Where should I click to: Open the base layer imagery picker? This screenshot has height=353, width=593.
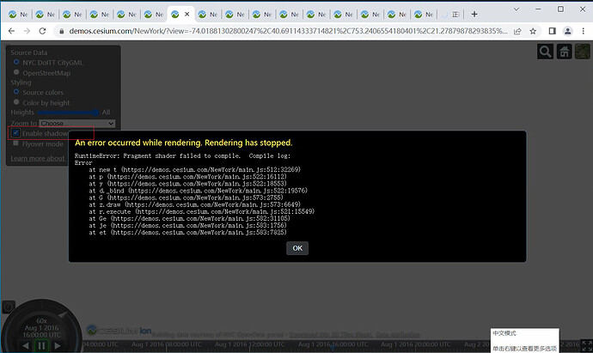tap(583, 52)
